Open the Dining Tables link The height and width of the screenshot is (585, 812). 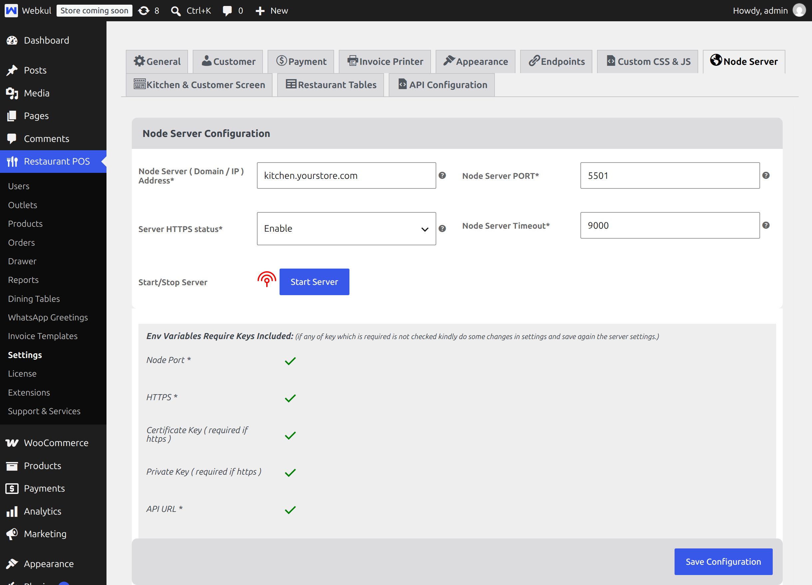point(34,298)
